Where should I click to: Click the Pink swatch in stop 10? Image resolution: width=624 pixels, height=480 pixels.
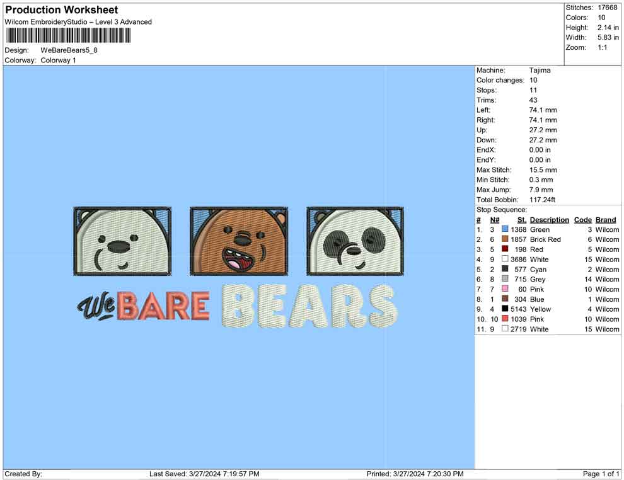(505, 319)
